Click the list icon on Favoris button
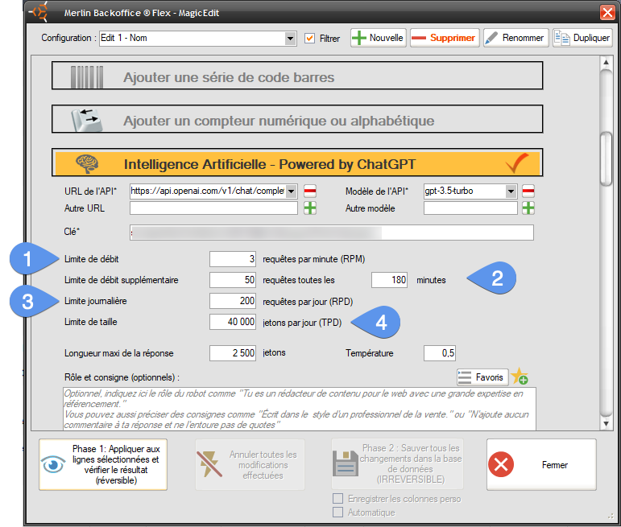Image resolution: width=621 pixels, height=527 pixels. [x=464, y=377]
